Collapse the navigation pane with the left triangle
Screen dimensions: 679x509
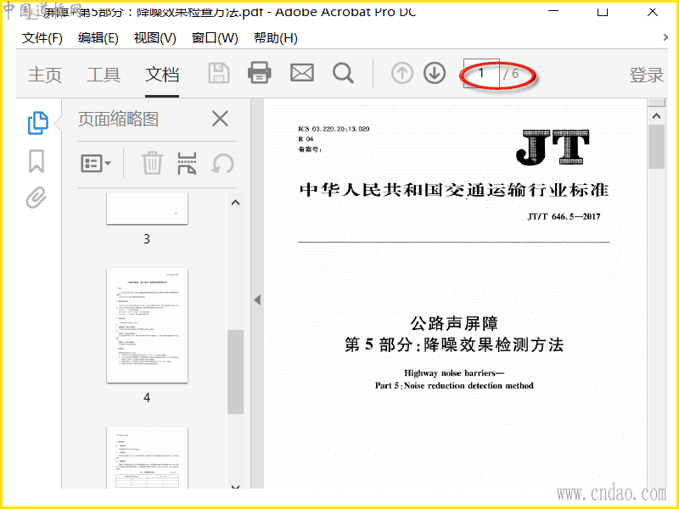pyautogui.click(x=257, y=299)
